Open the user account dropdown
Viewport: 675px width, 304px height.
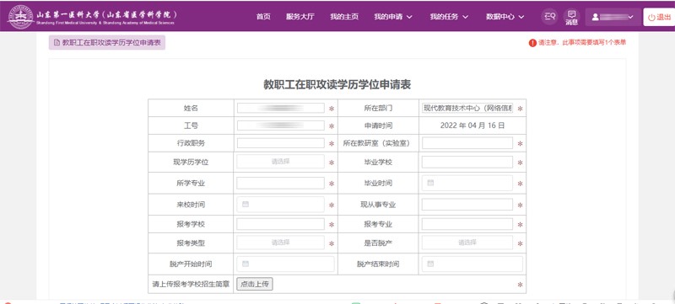(613, 17)
